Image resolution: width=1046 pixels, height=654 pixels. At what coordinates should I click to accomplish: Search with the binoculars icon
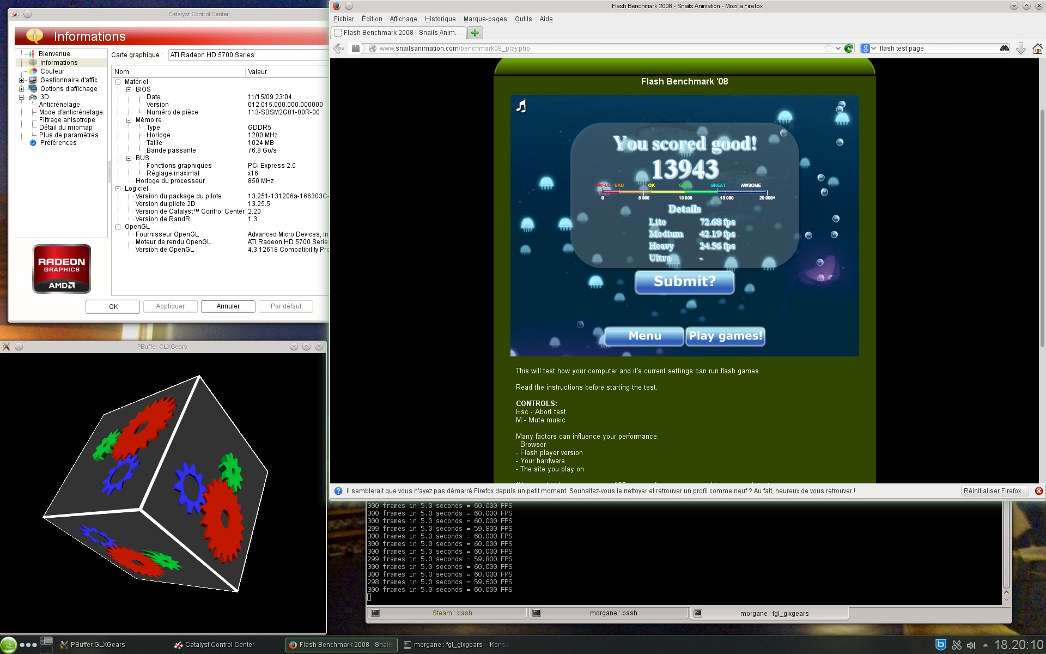pyautogui.click(x=1005, y=48)
